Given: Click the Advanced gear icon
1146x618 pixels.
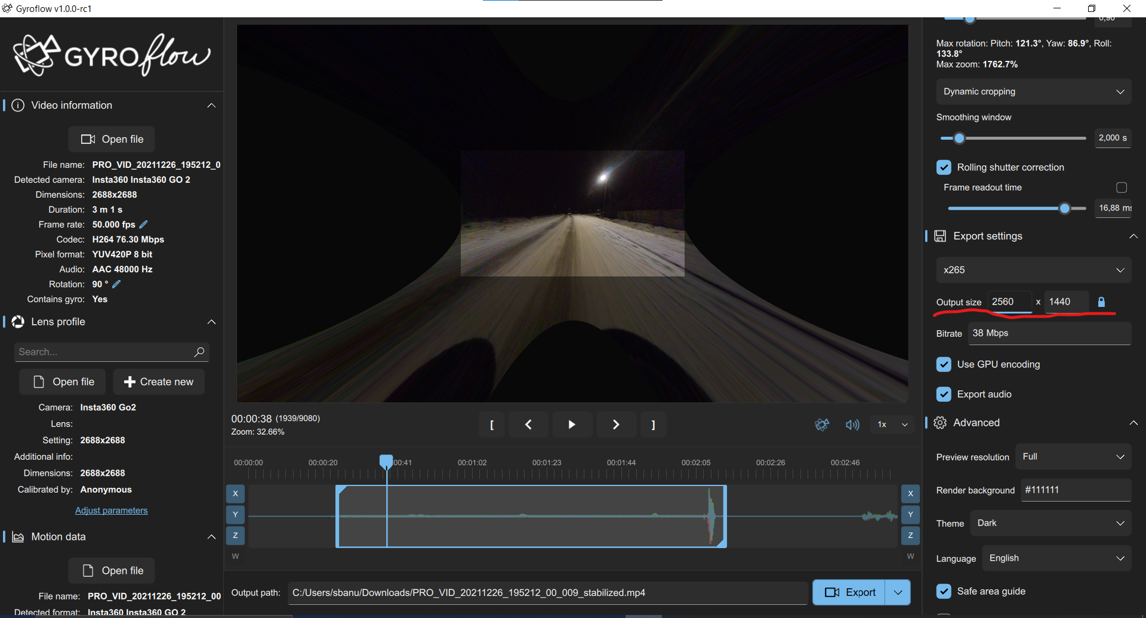Looking at the screenshot, I should 939,422.
